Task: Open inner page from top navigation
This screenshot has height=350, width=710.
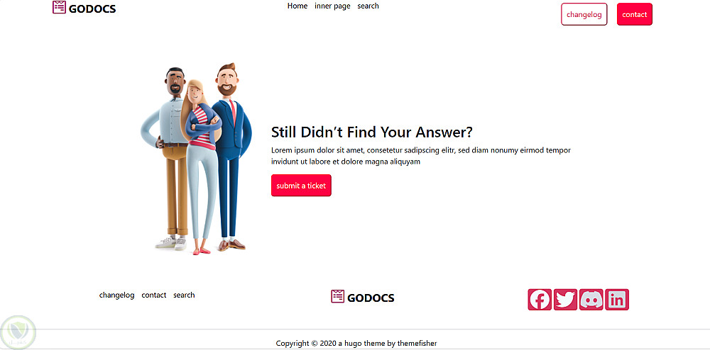Action: [x=332, y=6]
